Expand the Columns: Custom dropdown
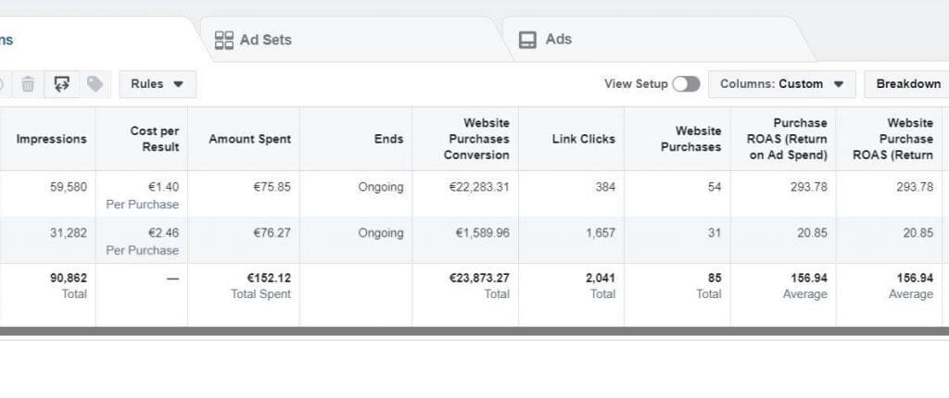The image size is (949, 398). tap(780, 84)
